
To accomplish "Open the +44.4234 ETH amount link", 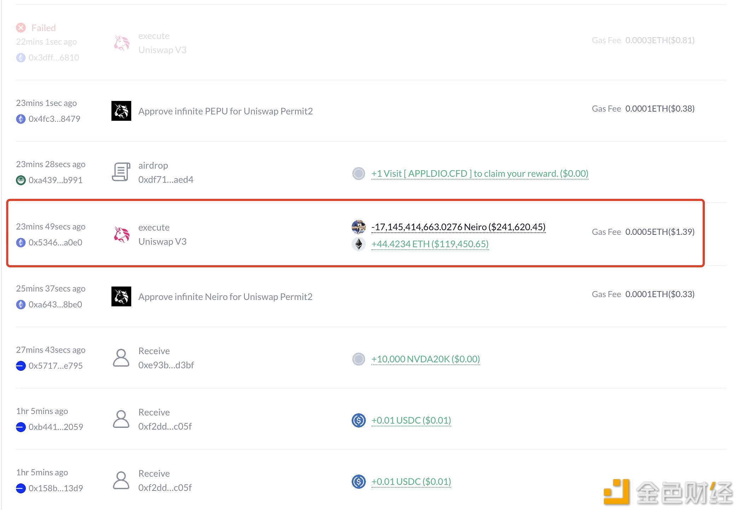I will [430, 244].
